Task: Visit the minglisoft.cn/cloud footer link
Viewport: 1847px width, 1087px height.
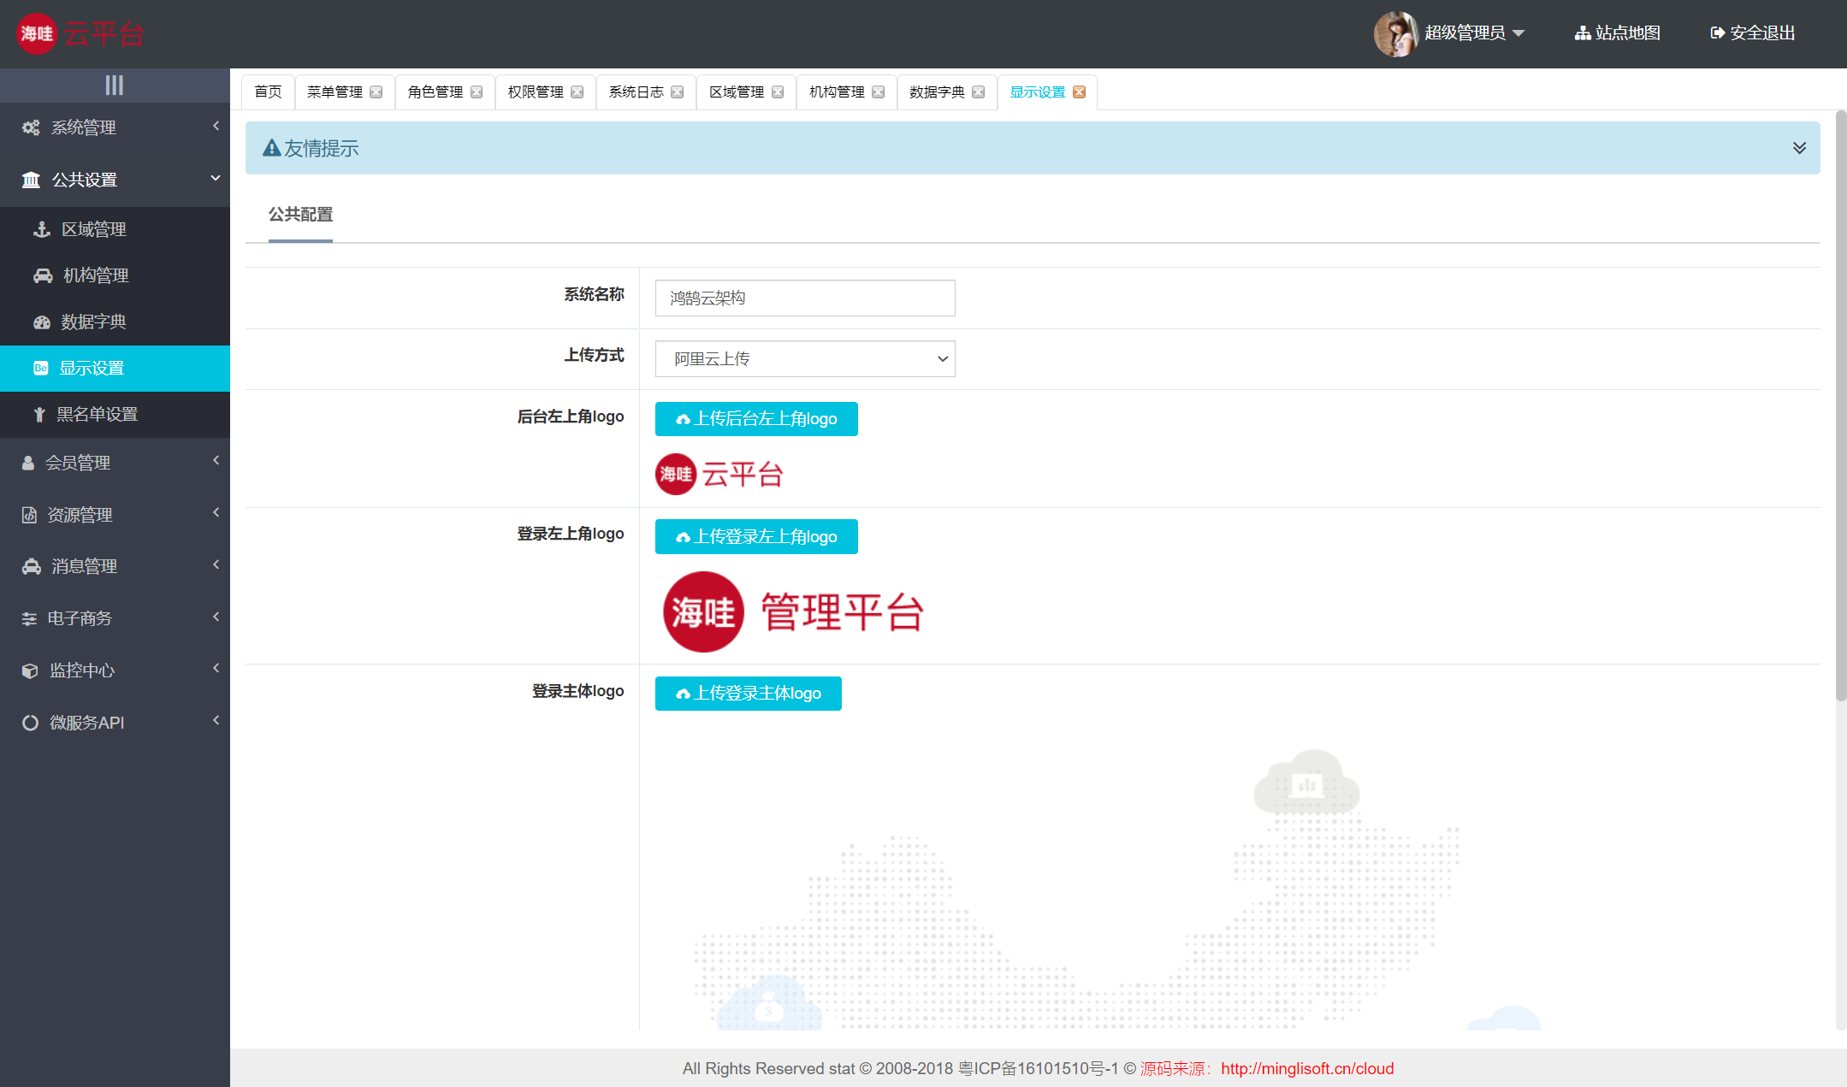Action: tap(1306, 1068)
